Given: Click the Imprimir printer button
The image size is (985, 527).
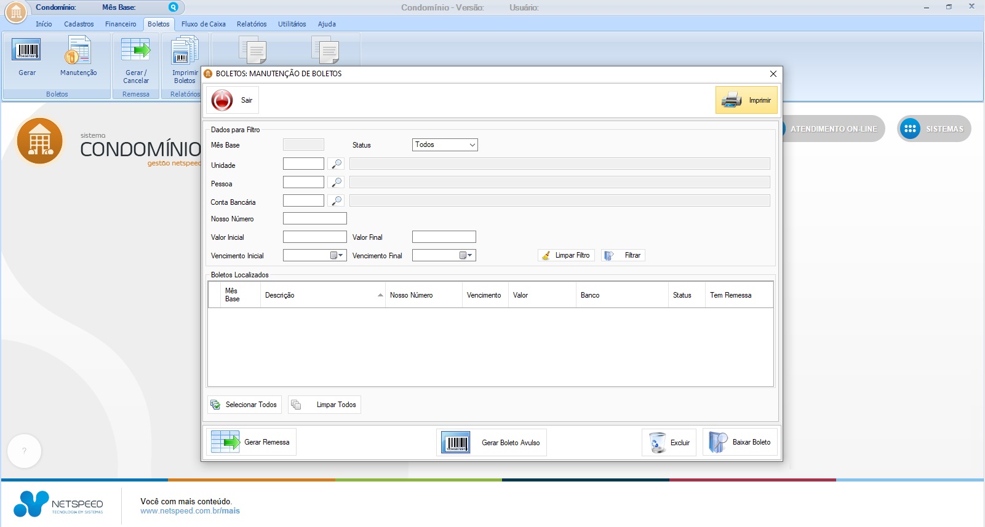Looking at the screenshot, I should click(746, 100).
